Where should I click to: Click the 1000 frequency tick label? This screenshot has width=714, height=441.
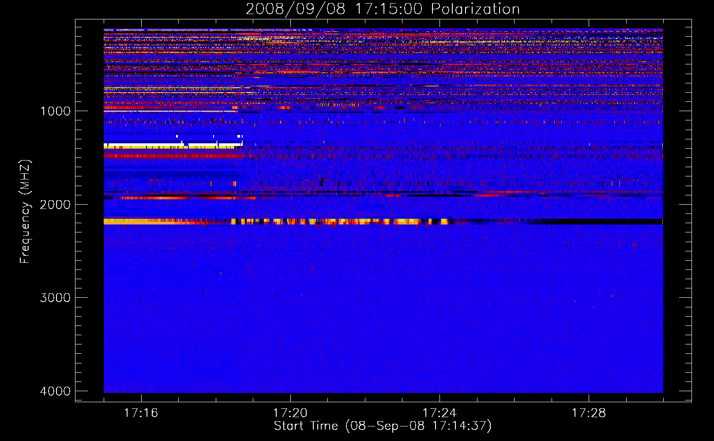coord(56,111)
